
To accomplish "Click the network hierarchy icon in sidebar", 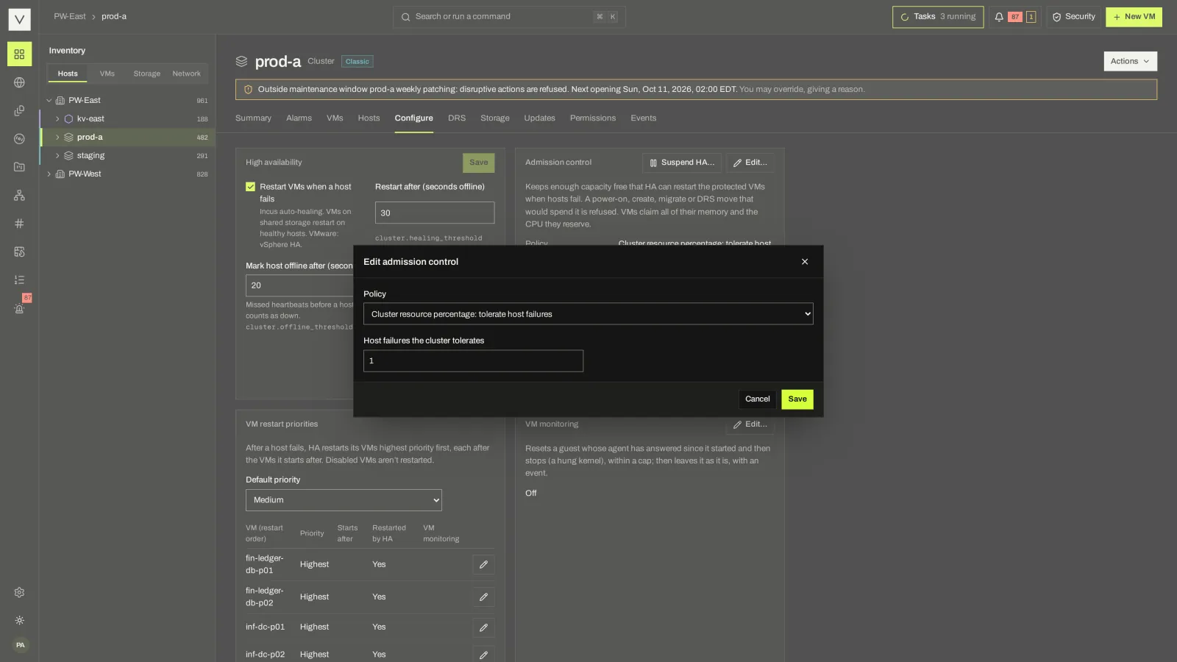I will 19,195.
